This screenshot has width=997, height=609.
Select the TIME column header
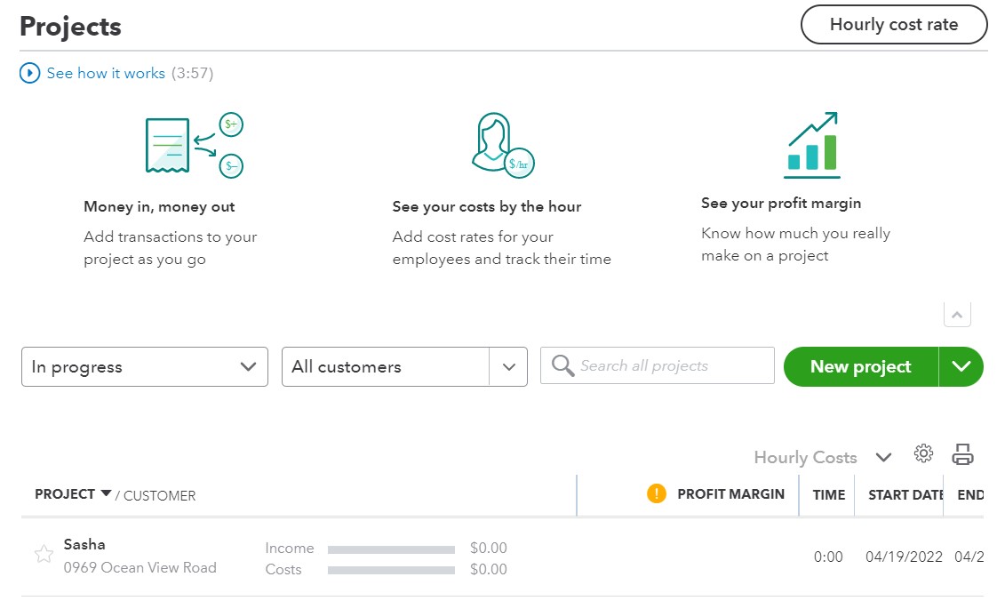click(827, 493)
